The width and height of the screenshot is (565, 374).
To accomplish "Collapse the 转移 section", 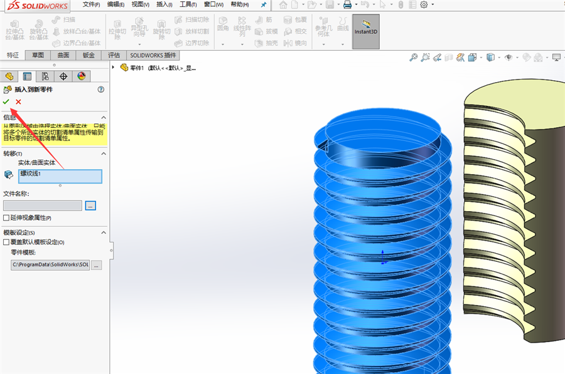I will 104,153.
